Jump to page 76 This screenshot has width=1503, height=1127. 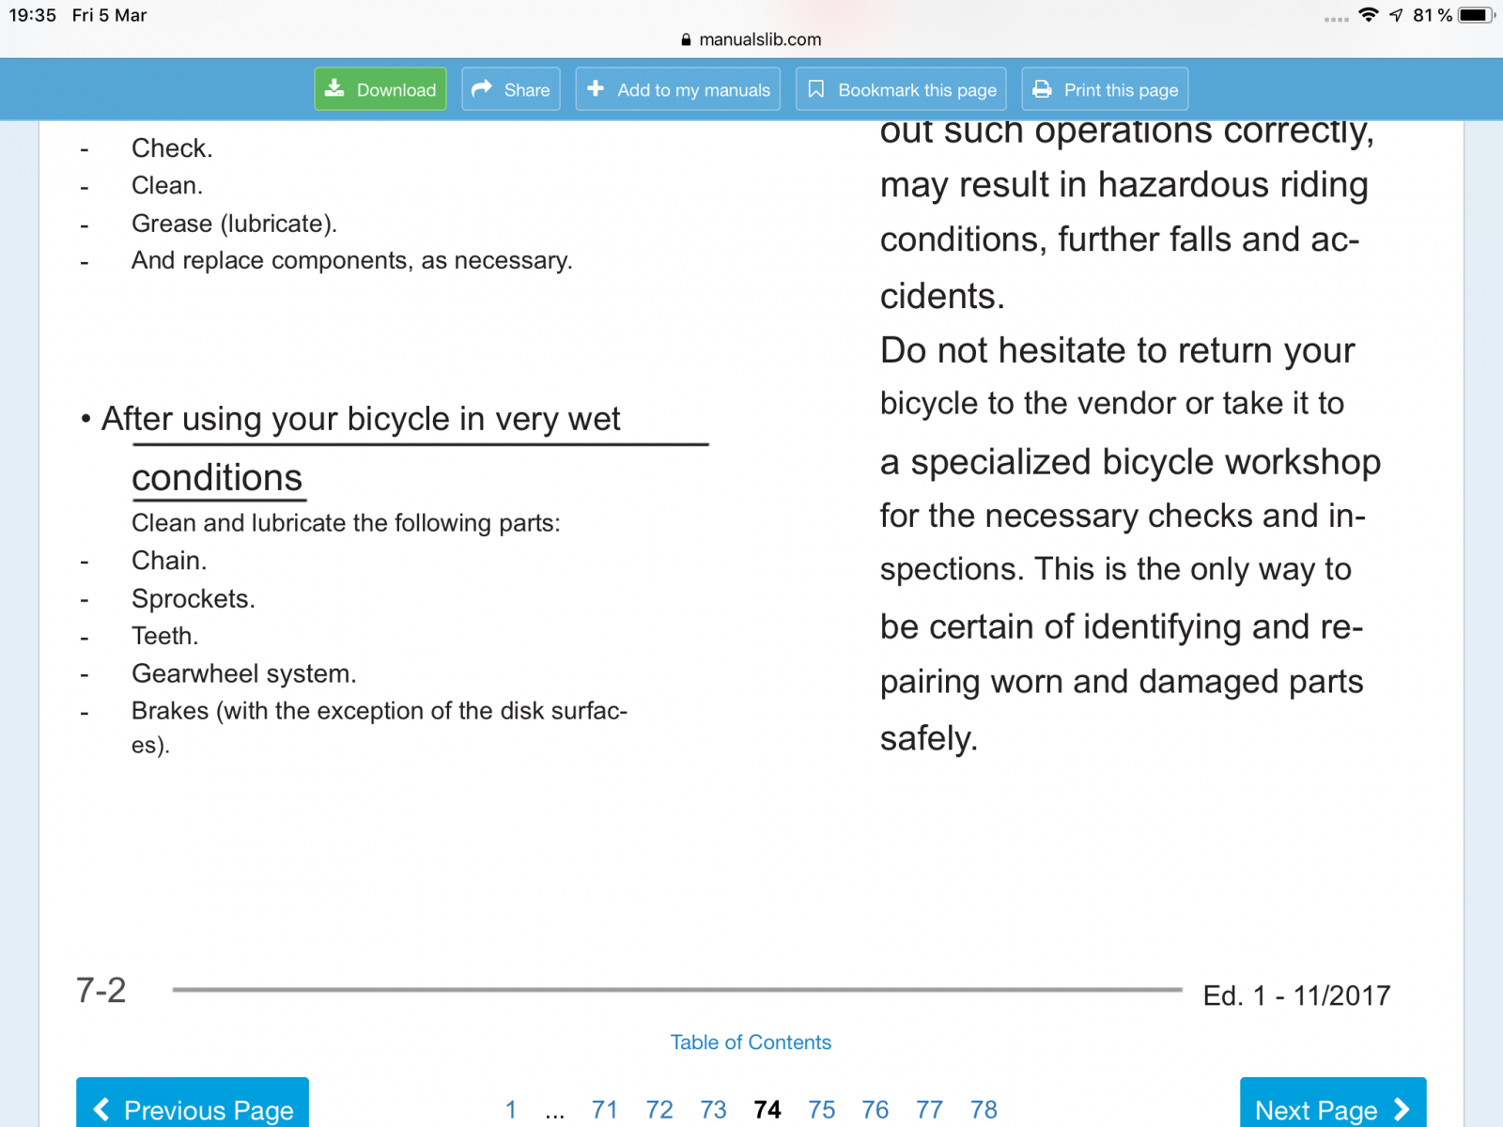pos(875,1110)
